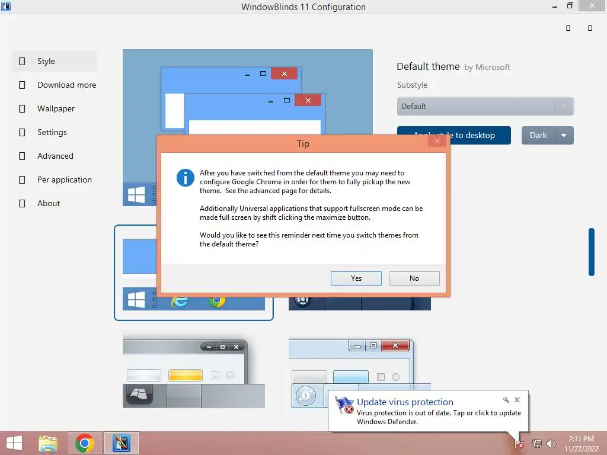Click the WindowBlinds taskbar icon
The width and height of the screenshot is (607, 455).
(121, 443)
